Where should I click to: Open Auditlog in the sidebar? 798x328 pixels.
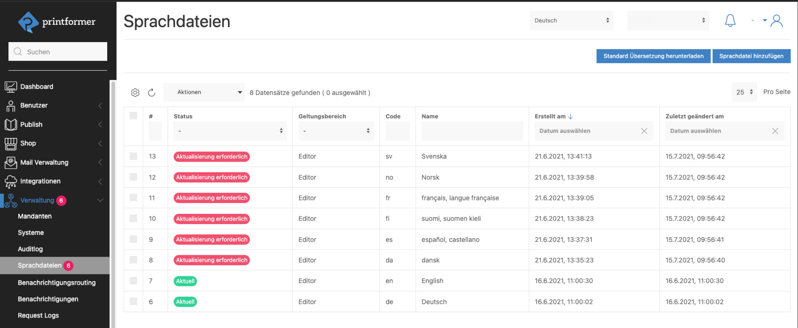pyautogui.click(x=30, y=249)
